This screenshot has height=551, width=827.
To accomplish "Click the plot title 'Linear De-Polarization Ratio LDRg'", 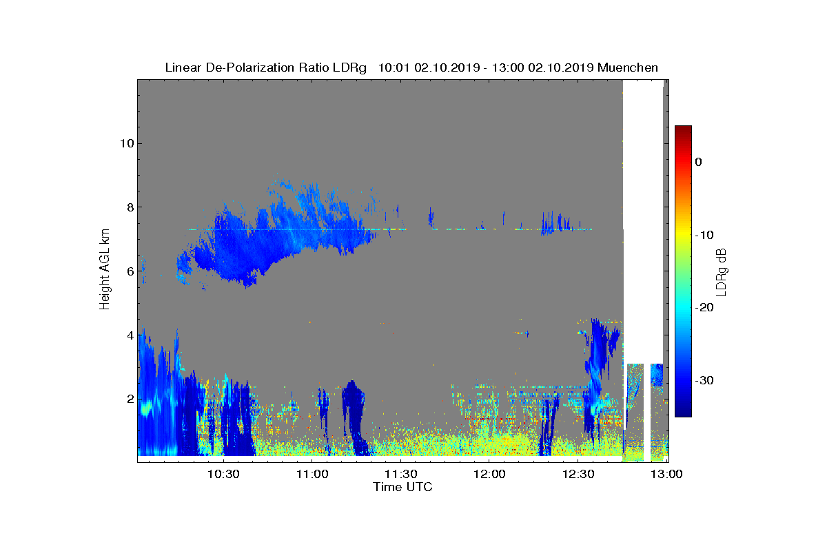I will 267,67.
